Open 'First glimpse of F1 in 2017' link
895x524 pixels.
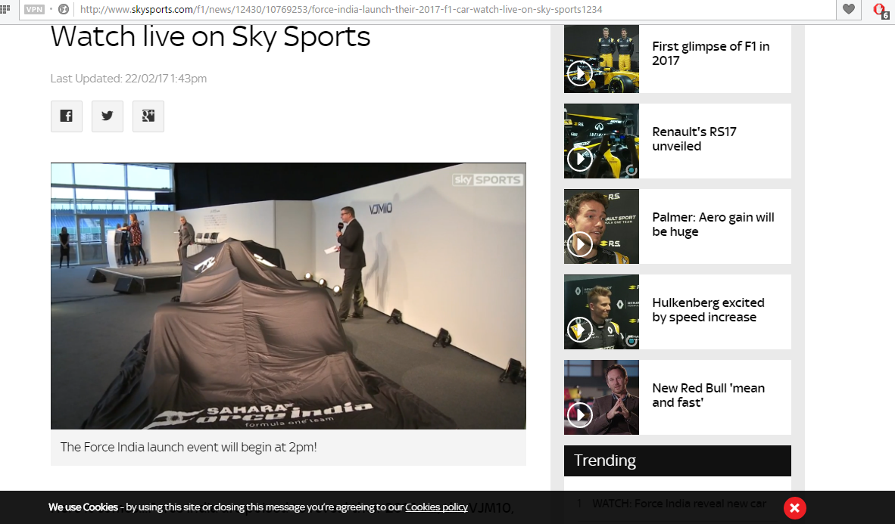(x=711, y=54)
